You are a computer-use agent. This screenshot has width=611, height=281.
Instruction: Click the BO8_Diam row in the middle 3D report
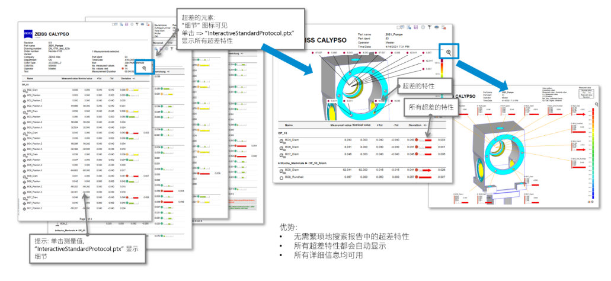[363, 170]
